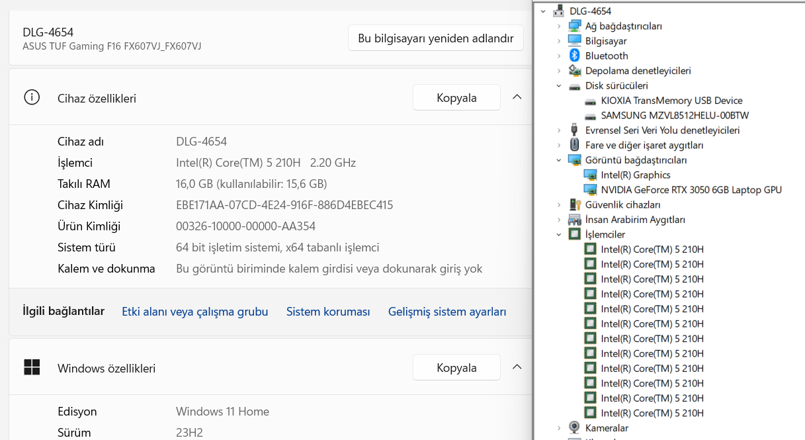Screen dimensions: 805x440
Task: Click the Kameralar webcam icon
Action: (x=575, y=428)
